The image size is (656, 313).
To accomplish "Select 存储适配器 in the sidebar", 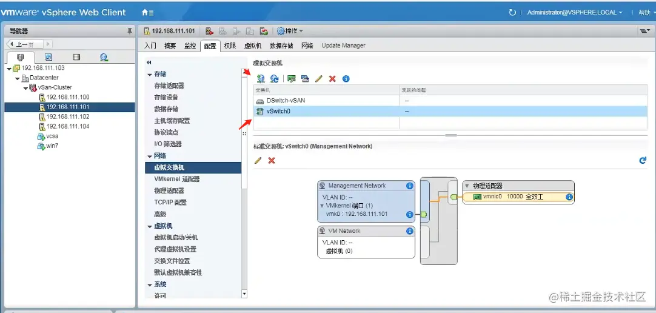I will (x=169, y=86).
